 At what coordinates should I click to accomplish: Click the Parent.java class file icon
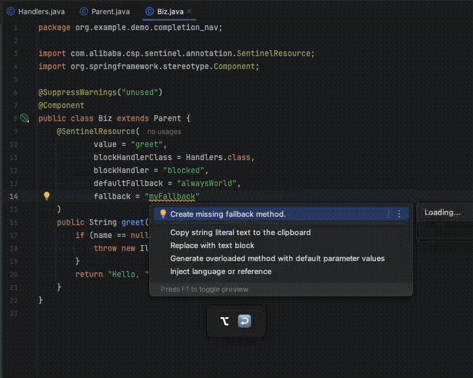pos(84,11)
